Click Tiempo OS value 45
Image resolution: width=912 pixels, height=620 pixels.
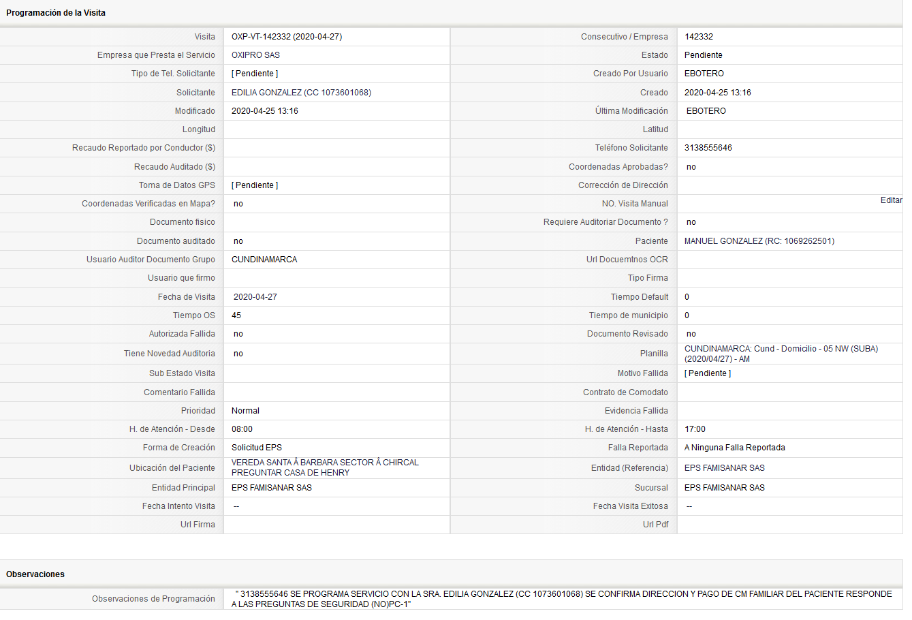coord(236,315)
